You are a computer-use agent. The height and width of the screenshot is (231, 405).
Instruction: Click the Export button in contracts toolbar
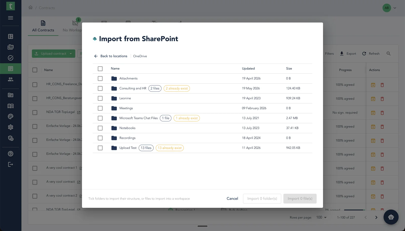348,53
